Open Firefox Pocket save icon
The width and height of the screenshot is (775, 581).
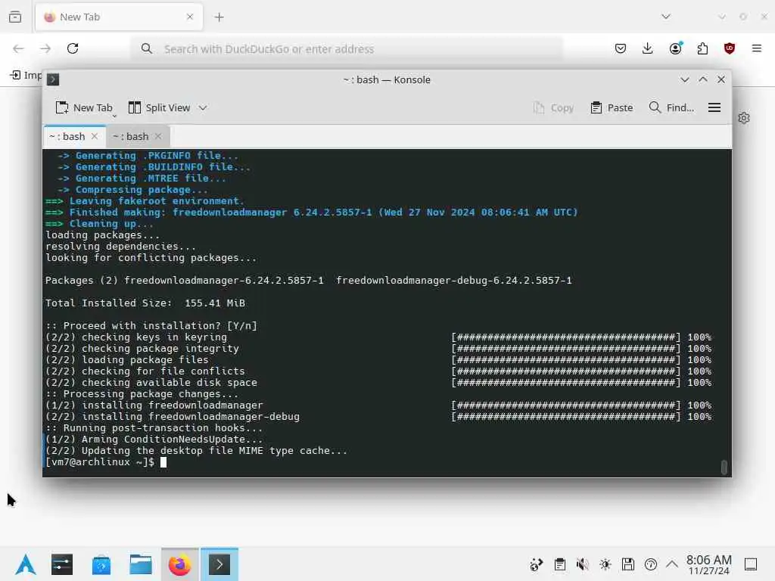tap(621, 48)
